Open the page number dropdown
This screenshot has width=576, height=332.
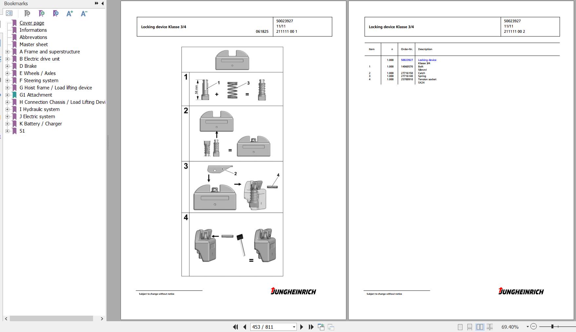click(x=294, y=327)
